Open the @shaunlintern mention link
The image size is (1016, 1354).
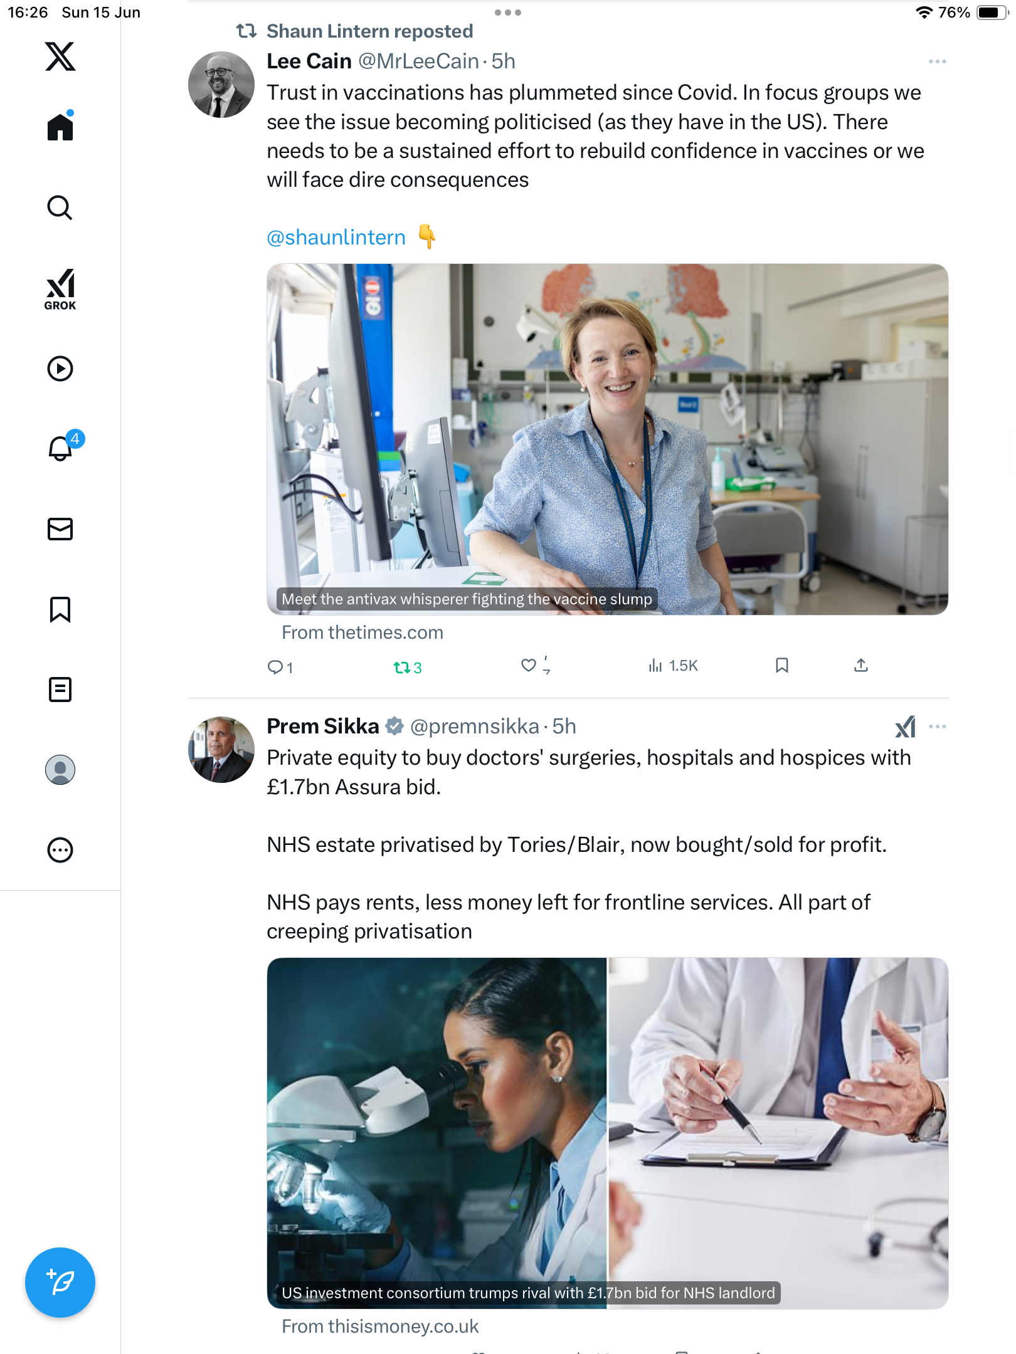pyautogui.click(x=336, y=238)
